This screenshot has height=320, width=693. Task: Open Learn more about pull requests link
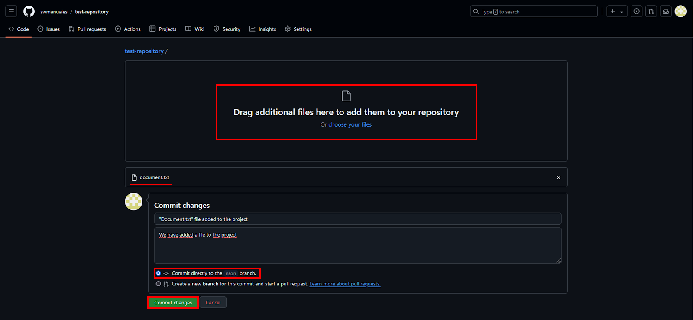point(345,284)
